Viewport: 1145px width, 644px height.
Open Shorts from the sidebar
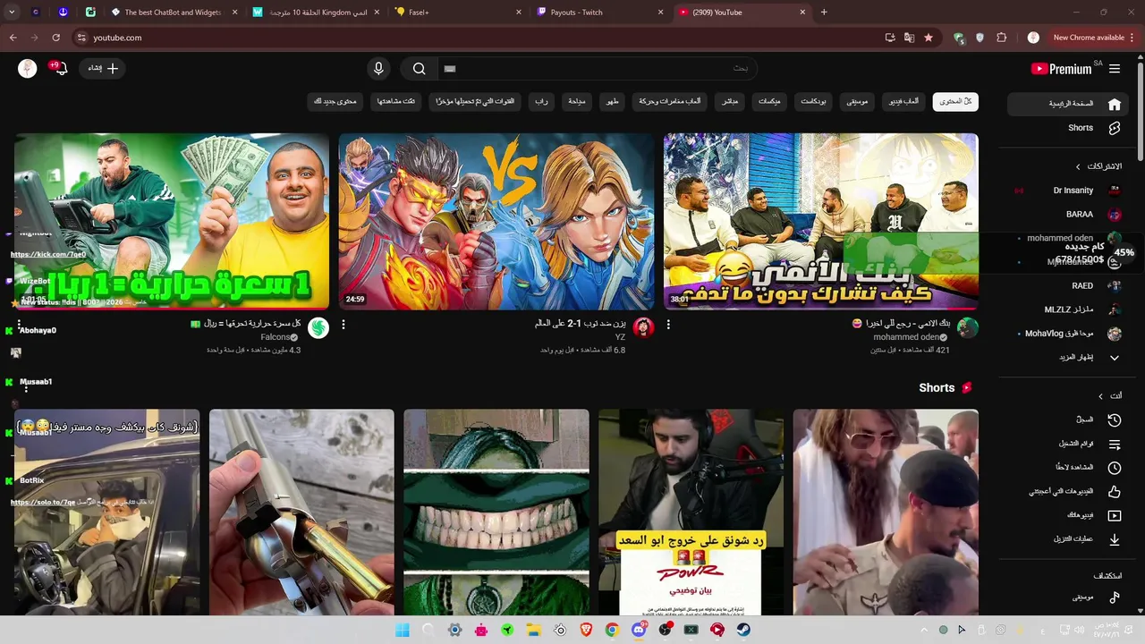(1068, 128)
